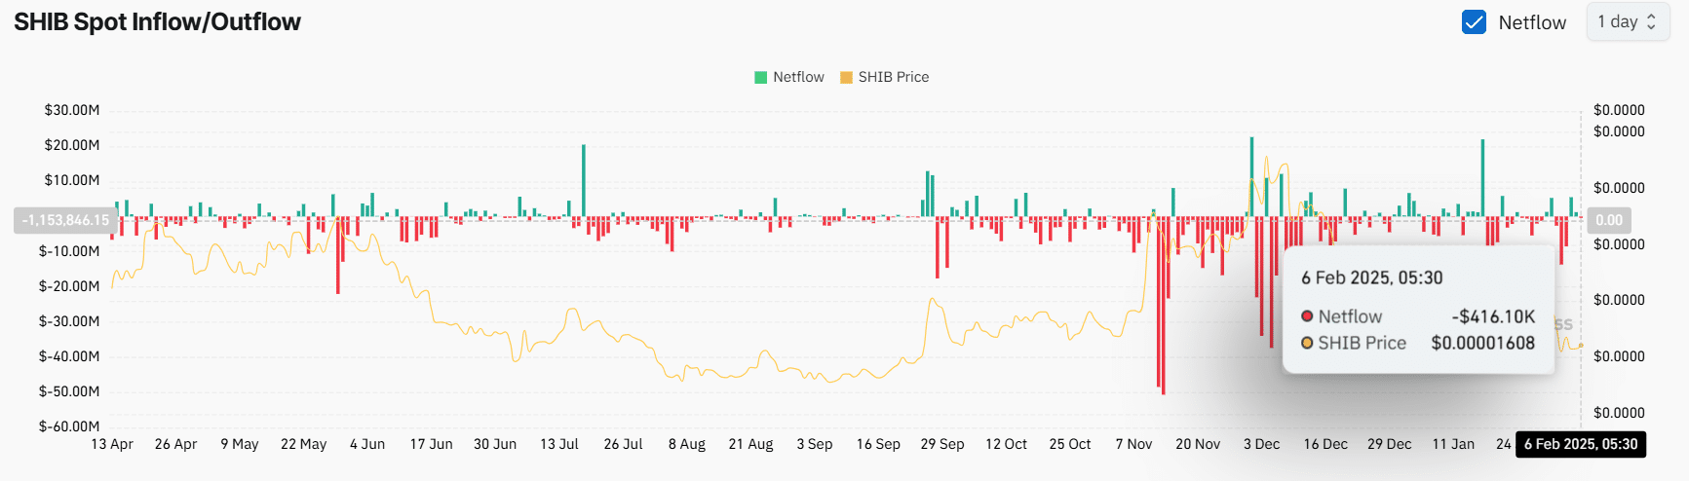Click the 29 Sep date on the x-axis
The image size is (1689, 481).
[941, 444]
